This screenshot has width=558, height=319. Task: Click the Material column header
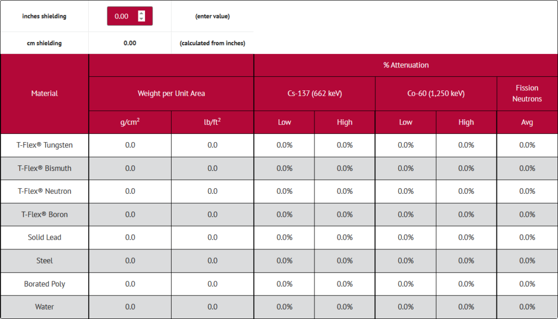click(45, 94)
